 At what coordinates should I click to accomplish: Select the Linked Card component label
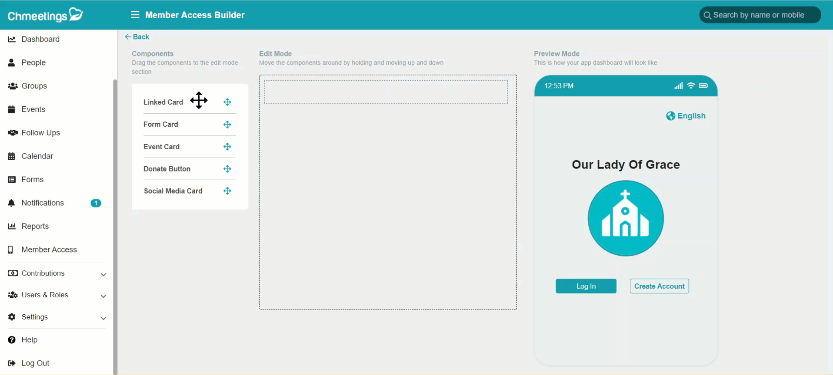pos(163,102)
